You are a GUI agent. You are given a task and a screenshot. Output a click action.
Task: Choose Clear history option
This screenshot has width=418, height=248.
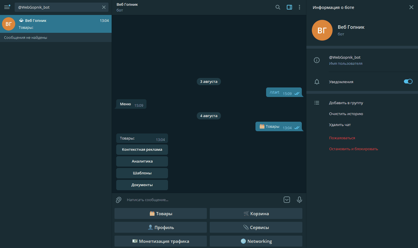[346, 114]
